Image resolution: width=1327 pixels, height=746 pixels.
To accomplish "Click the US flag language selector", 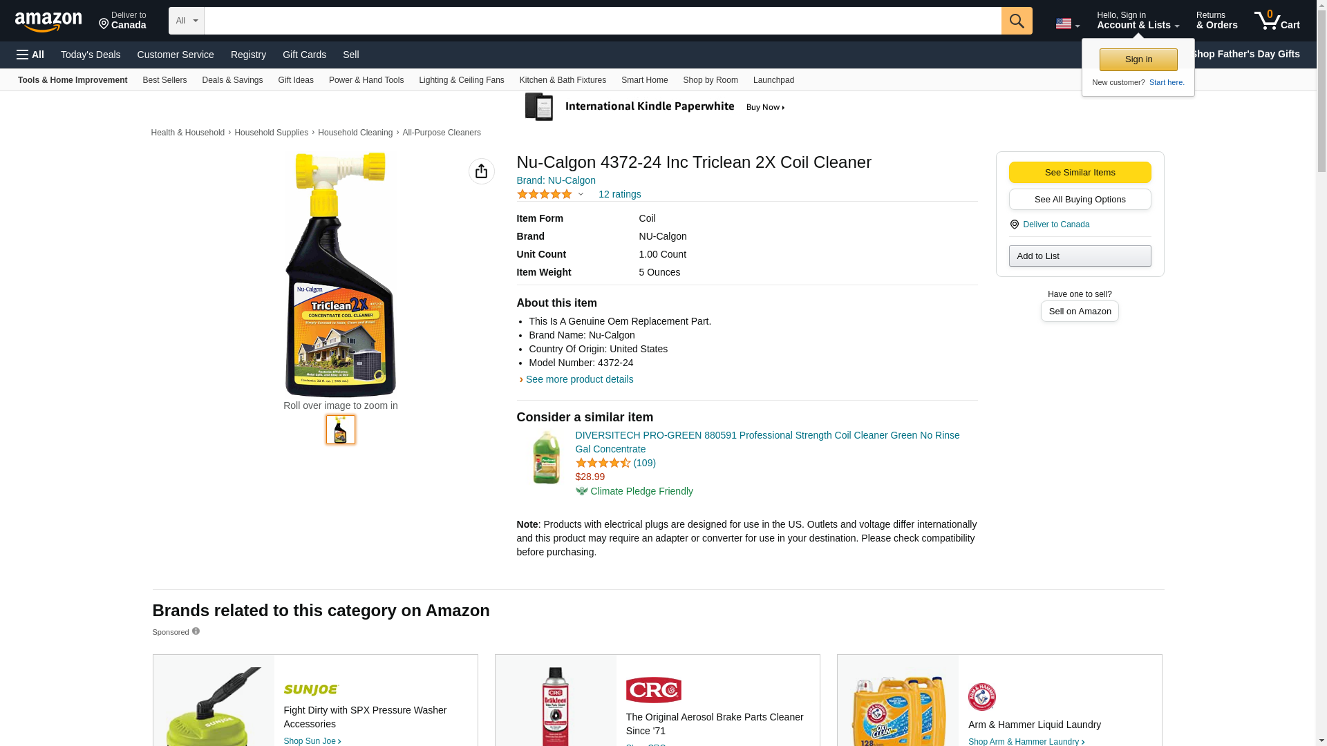I will 1066,24.
